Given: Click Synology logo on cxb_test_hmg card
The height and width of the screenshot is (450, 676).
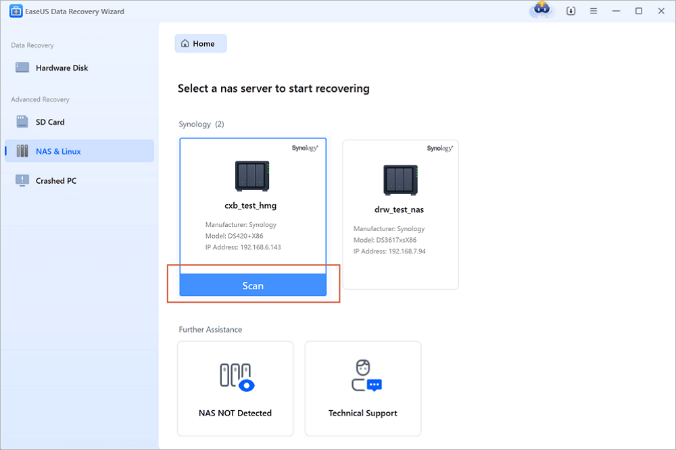Looking at the screenshot, I should tap(305, 148).
